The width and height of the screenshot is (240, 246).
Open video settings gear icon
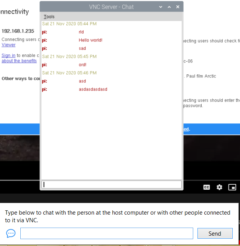(219, 187)
